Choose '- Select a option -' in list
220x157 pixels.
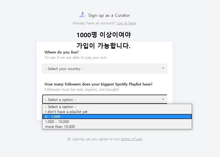[117, 107]
